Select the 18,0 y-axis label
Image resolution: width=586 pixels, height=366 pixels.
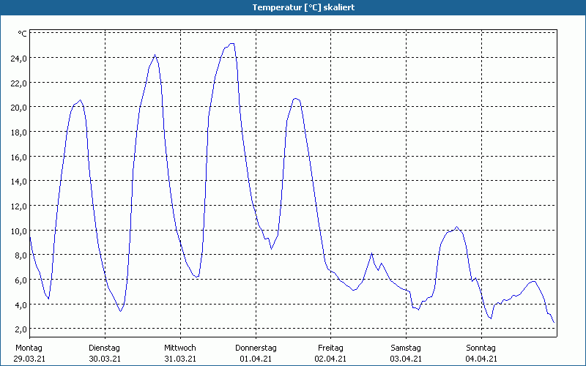(x=19, y=132)
